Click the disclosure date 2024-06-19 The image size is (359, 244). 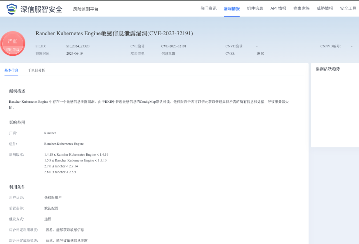click(74, 53)
